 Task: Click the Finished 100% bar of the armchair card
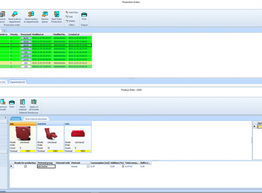(55, 151)
